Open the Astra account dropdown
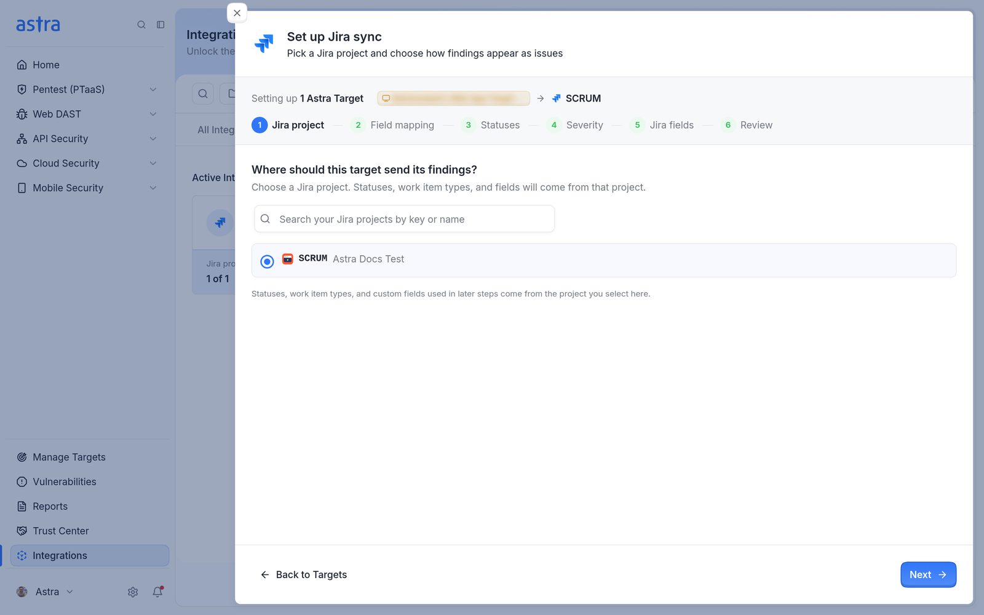This screenshot has width=984, height=615. [54, 592]
